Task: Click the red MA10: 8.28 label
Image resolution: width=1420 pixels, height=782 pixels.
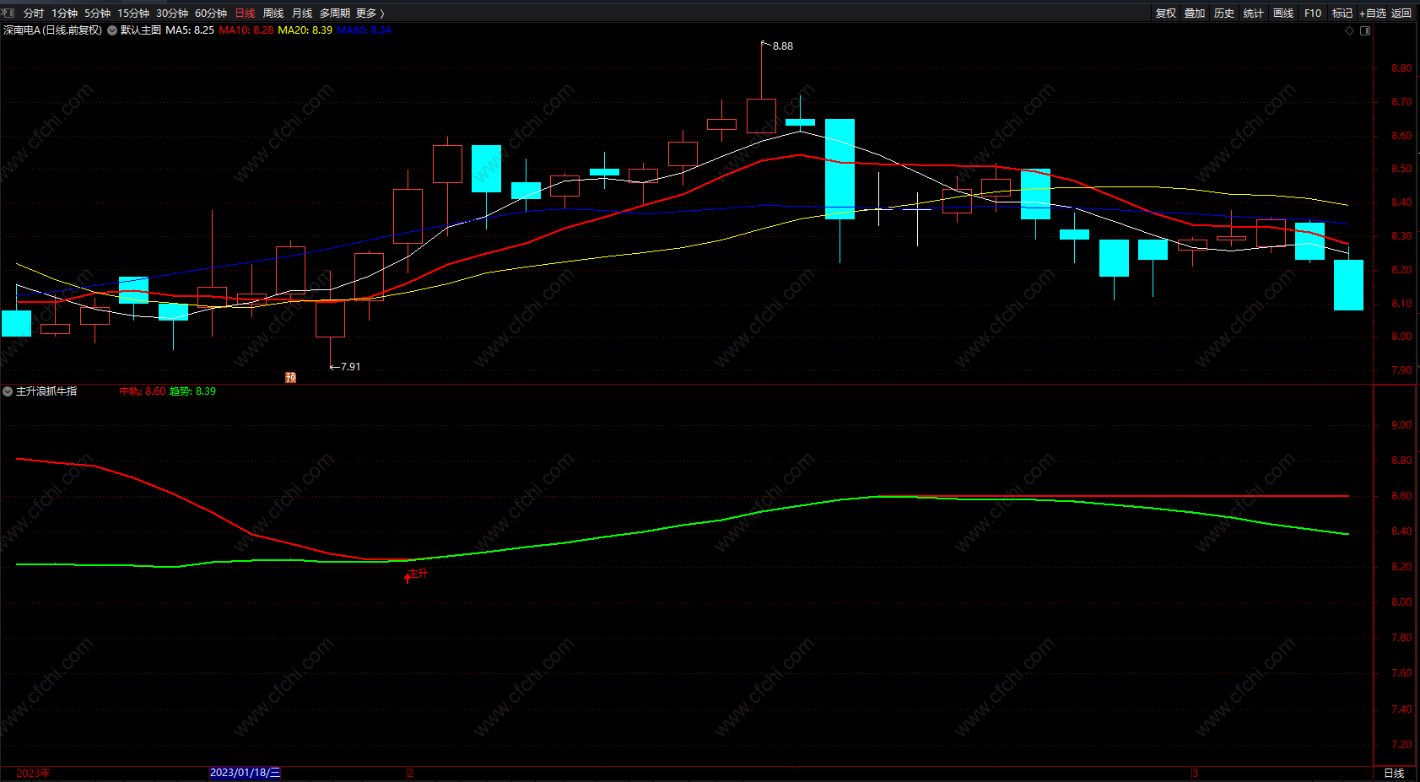Action: click(x=246, y=30)
